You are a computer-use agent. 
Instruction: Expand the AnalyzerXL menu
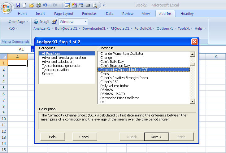(x=43, y=28)
